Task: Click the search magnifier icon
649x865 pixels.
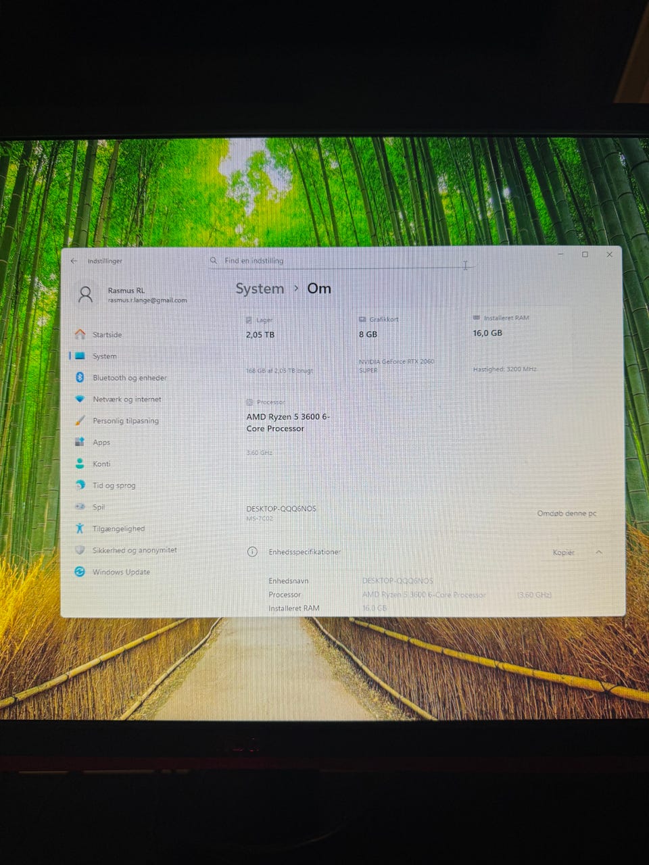Action: pyautogui.click(x=214, y=260)
